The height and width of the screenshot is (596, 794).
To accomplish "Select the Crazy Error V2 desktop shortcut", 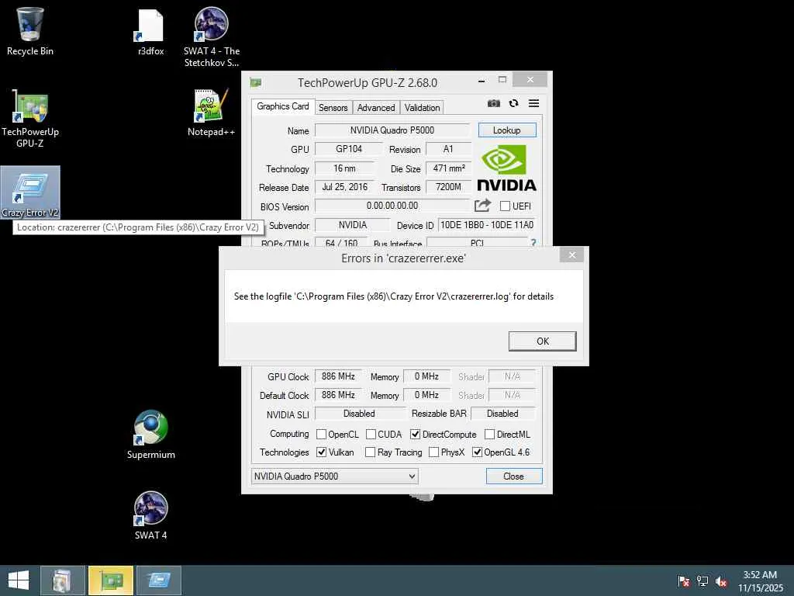I will coord(30,193).
